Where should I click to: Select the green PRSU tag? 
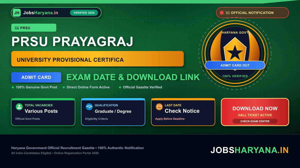coord(34,28)
